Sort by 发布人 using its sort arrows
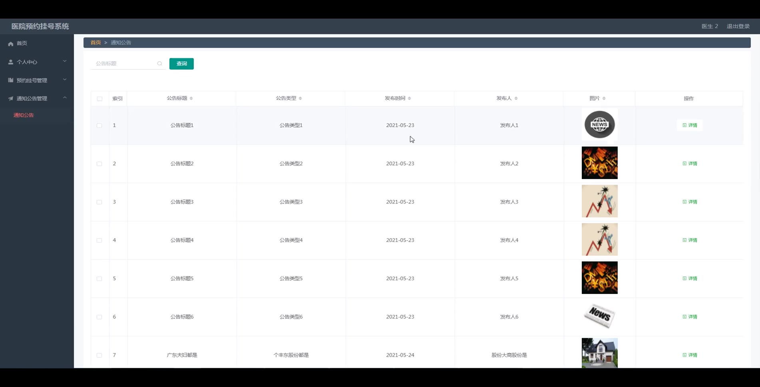 point(516,98)
